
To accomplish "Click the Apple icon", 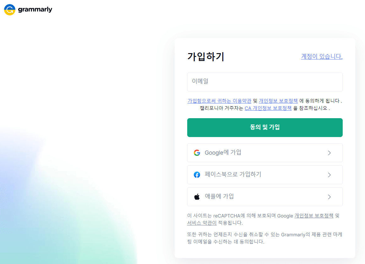I will 197,197.
